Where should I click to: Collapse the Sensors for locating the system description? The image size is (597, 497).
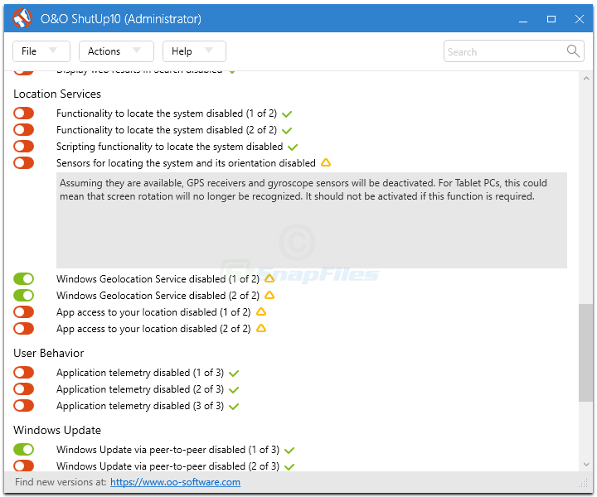click(x=186, y=163)
